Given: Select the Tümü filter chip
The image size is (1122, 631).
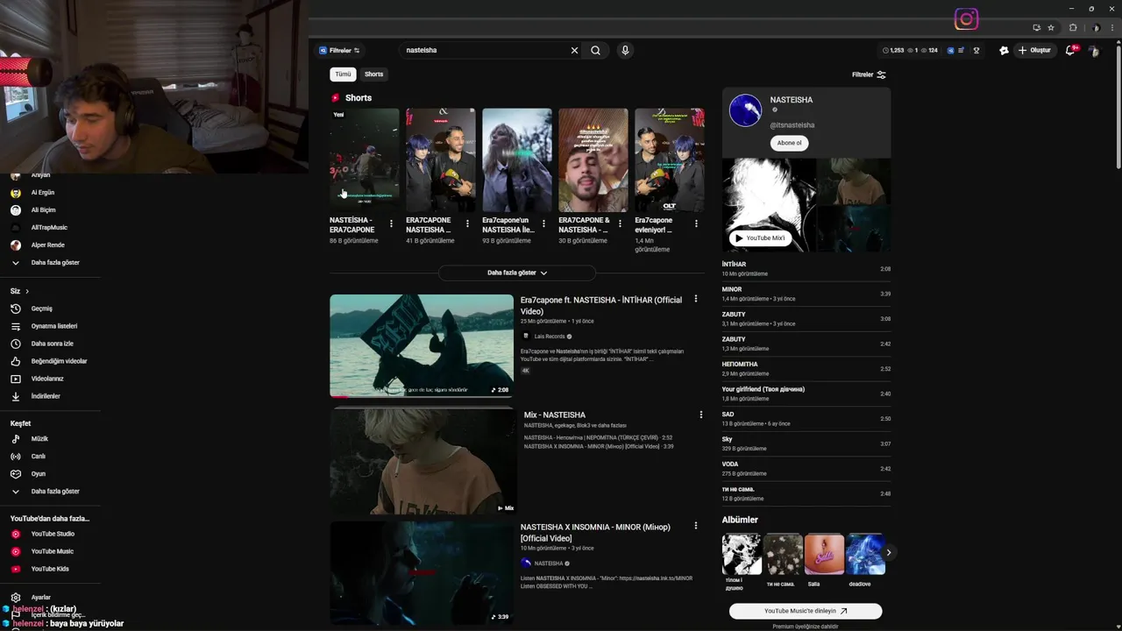Looking at the screenshot, I should point(343,74).
